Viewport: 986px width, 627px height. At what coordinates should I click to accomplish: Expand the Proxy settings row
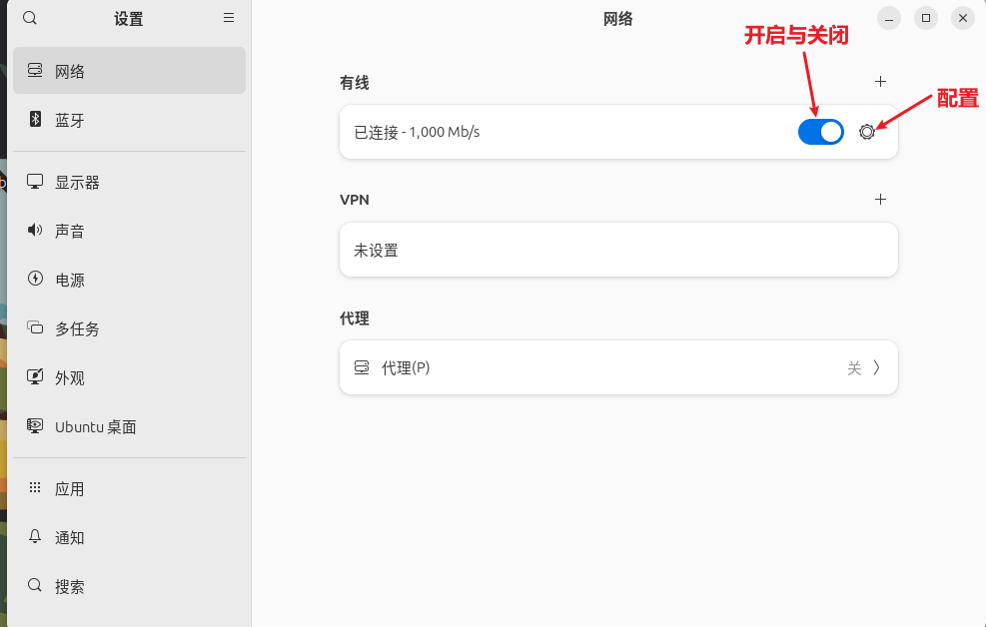point(617,367)
